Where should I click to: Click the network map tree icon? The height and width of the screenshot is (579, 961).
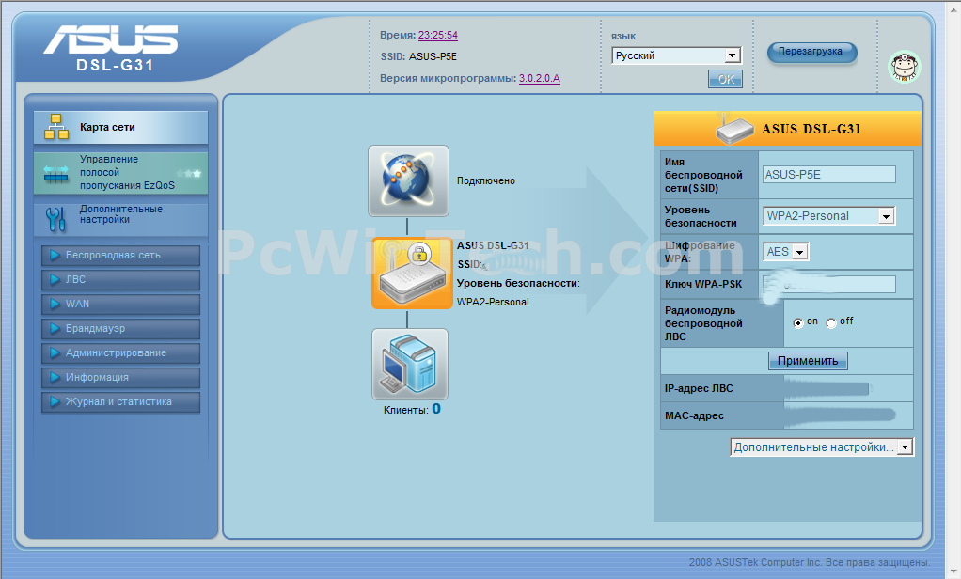[56, 127]
